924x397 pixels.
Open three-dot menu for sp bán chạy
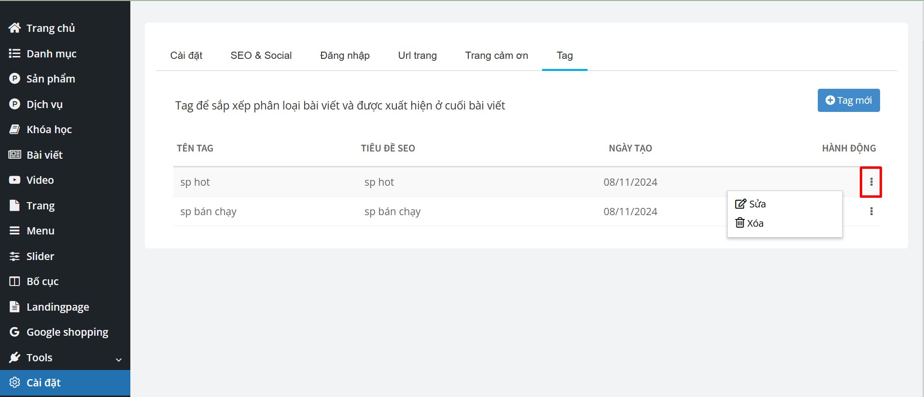(871, 211)
